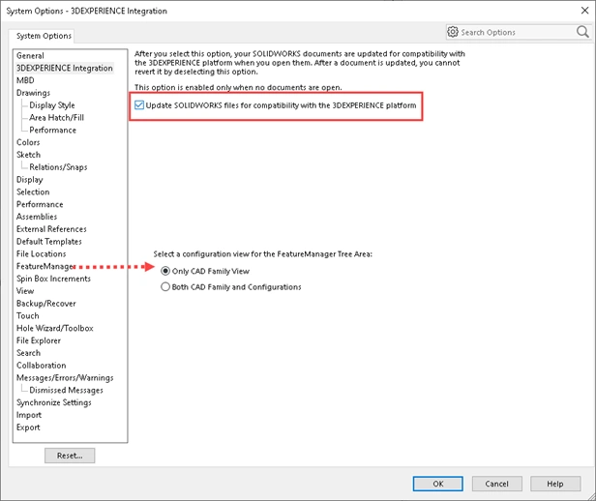Open Hole Wizard/Toolbox options
The height and width of the screenshot is (501, 596).
coord(55,328)
